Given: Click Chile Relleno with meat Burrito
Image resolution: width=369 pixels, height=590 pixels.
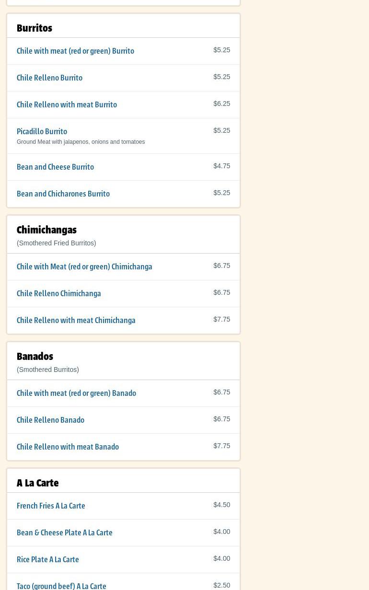Looking at the screenshot, I should (x=67, y=104).
